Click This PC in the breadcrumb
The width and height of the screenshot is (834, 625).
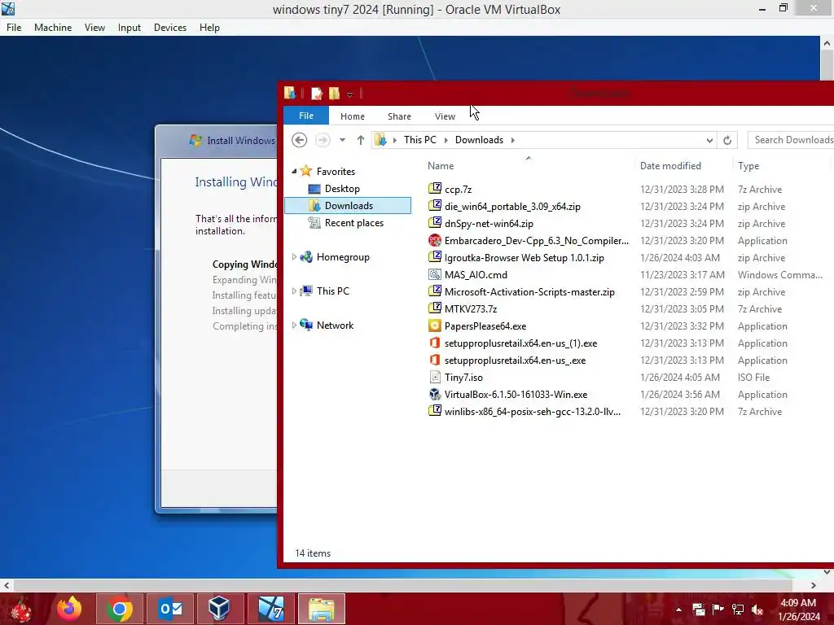click(x=419, y=139)
